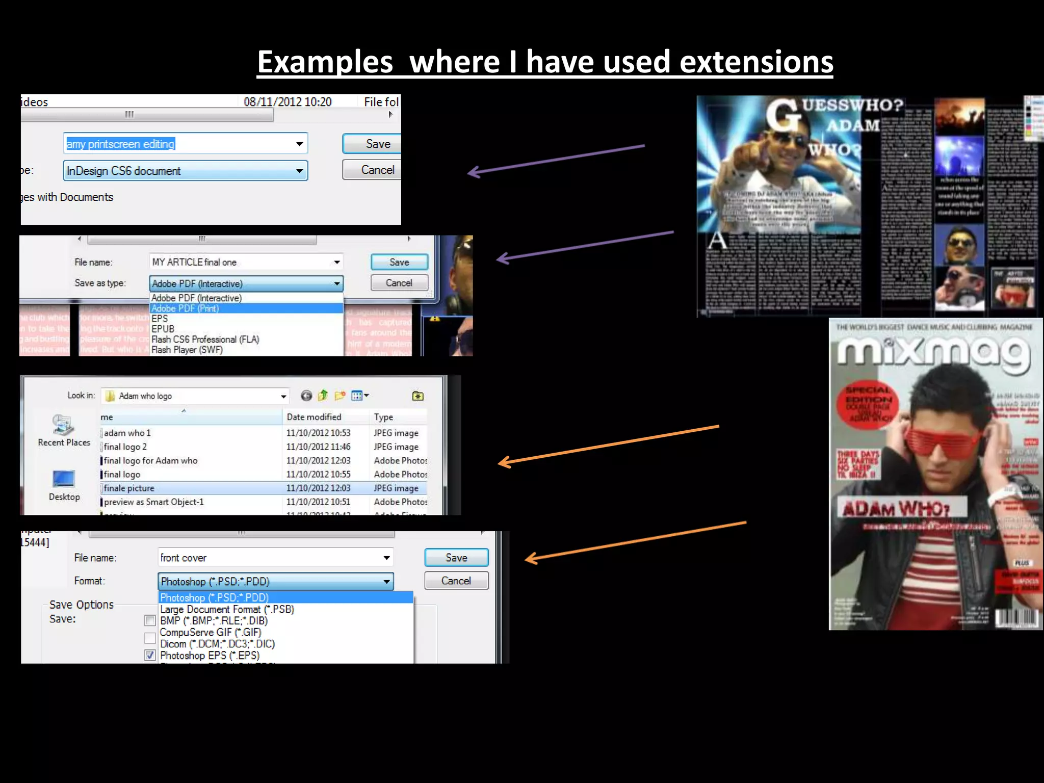Click the right scroll arrow in InDesign dialog
This screenshot has width=1044, height=783.
(390, 115)
